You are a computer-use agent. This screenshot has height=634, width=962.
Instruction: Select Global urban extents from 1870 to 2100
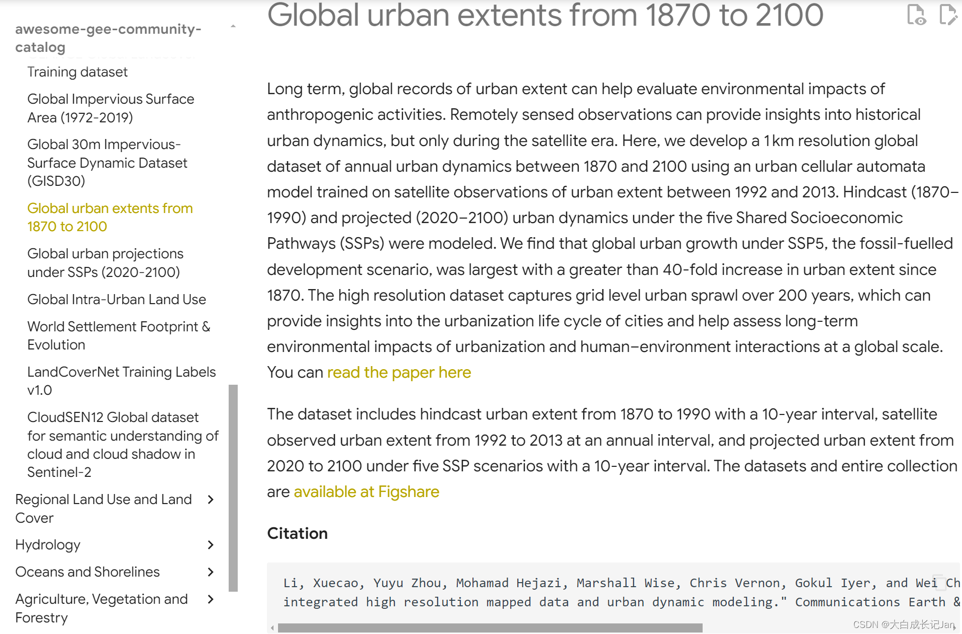110,218
